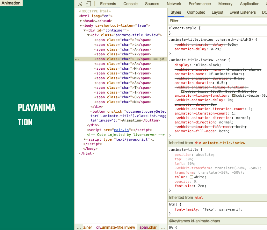Open the Memory tab
The width and height of the screenshot is (267, 230).
(x=225, y=4)
